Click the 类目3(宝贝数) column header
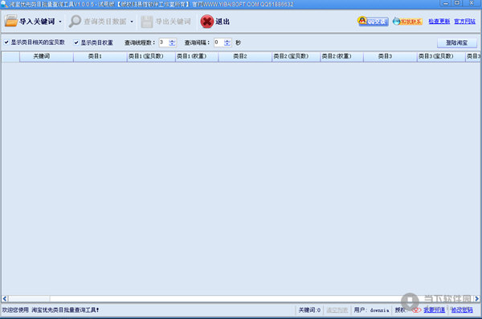Image resolution: width=482 pixels, height=319 pixels. (441, 56)
